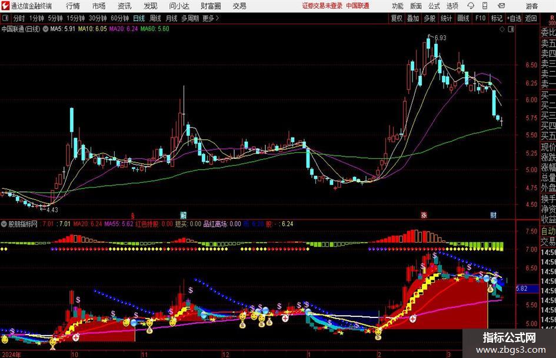Switch to 60分钟 period
The width and height of the screenshot is (556, 358).
pos(120,18)
